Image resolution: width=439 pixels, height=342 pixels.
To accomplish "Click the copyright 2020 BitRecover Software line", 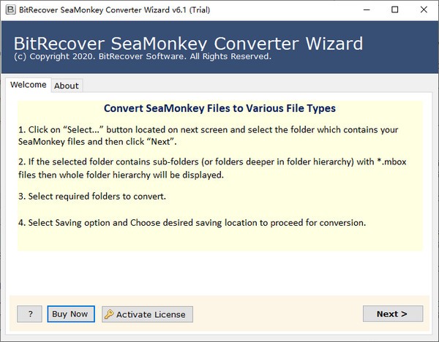I will click(x=143, y=56).
